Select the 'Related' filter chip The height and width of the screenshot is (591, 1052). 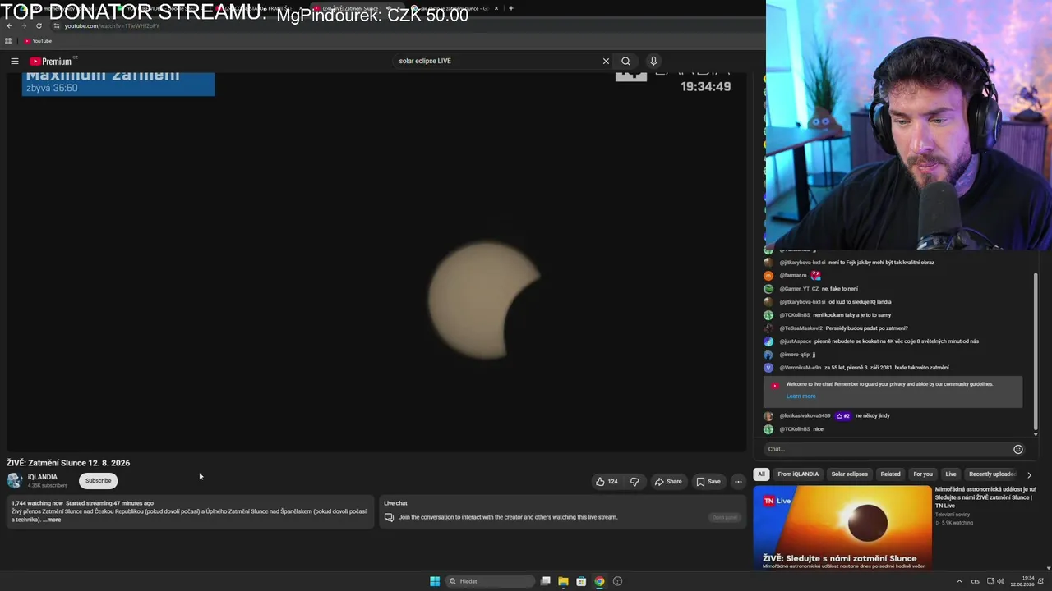[890, 474]
